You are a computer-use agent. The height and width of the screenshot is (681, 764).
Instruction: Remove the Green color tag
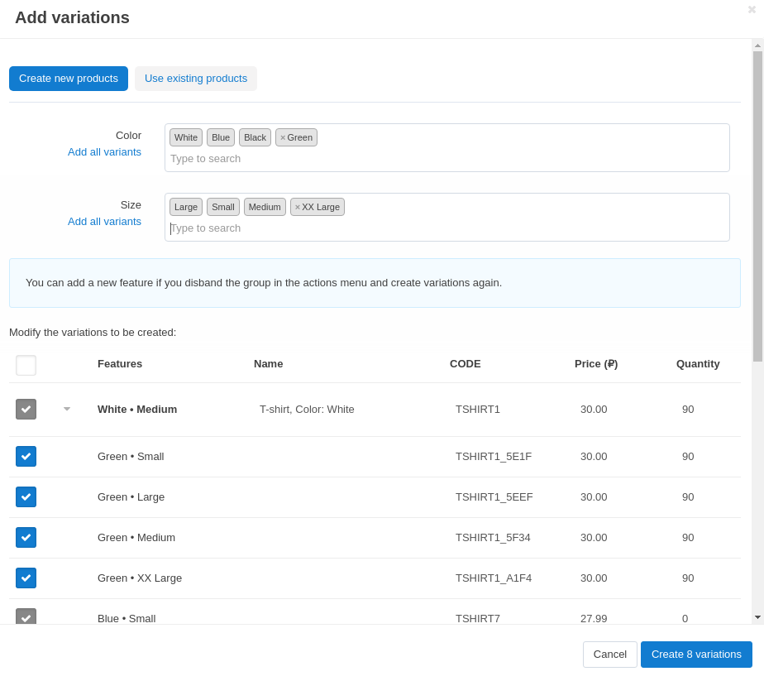pyautogui.click(x=283, y=138)
